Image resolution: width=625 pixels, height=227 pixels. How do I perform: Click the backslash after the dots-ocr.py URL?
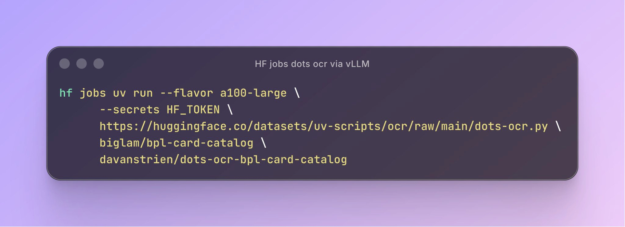click(x=558, y=126)
